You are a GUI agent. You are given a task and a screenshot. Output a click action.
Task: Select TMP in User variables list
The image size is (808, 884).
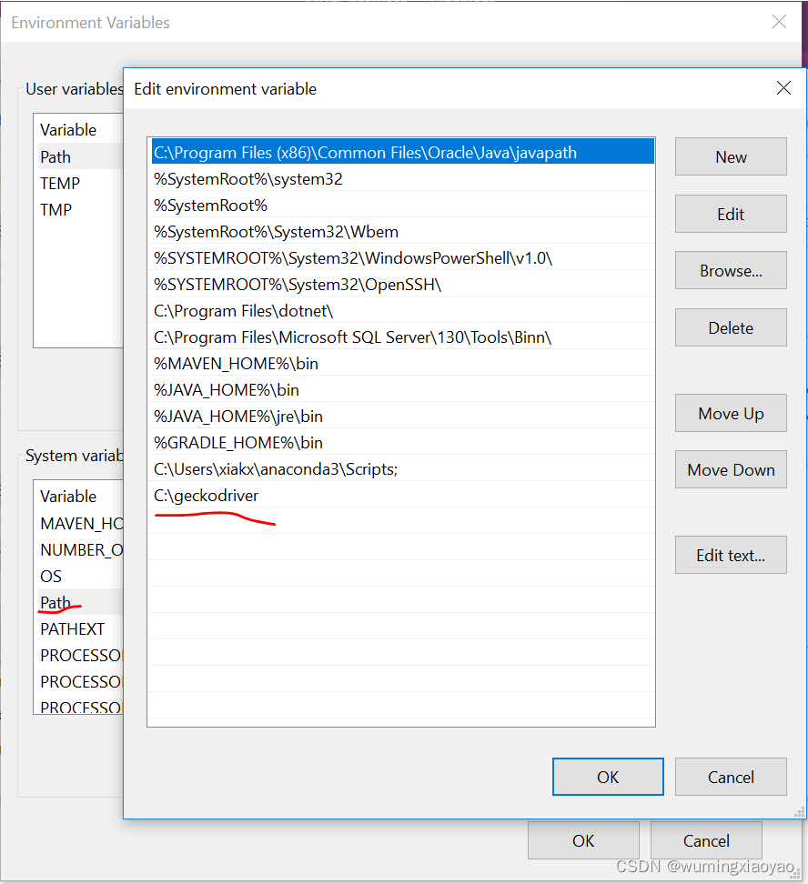[80, 210]
